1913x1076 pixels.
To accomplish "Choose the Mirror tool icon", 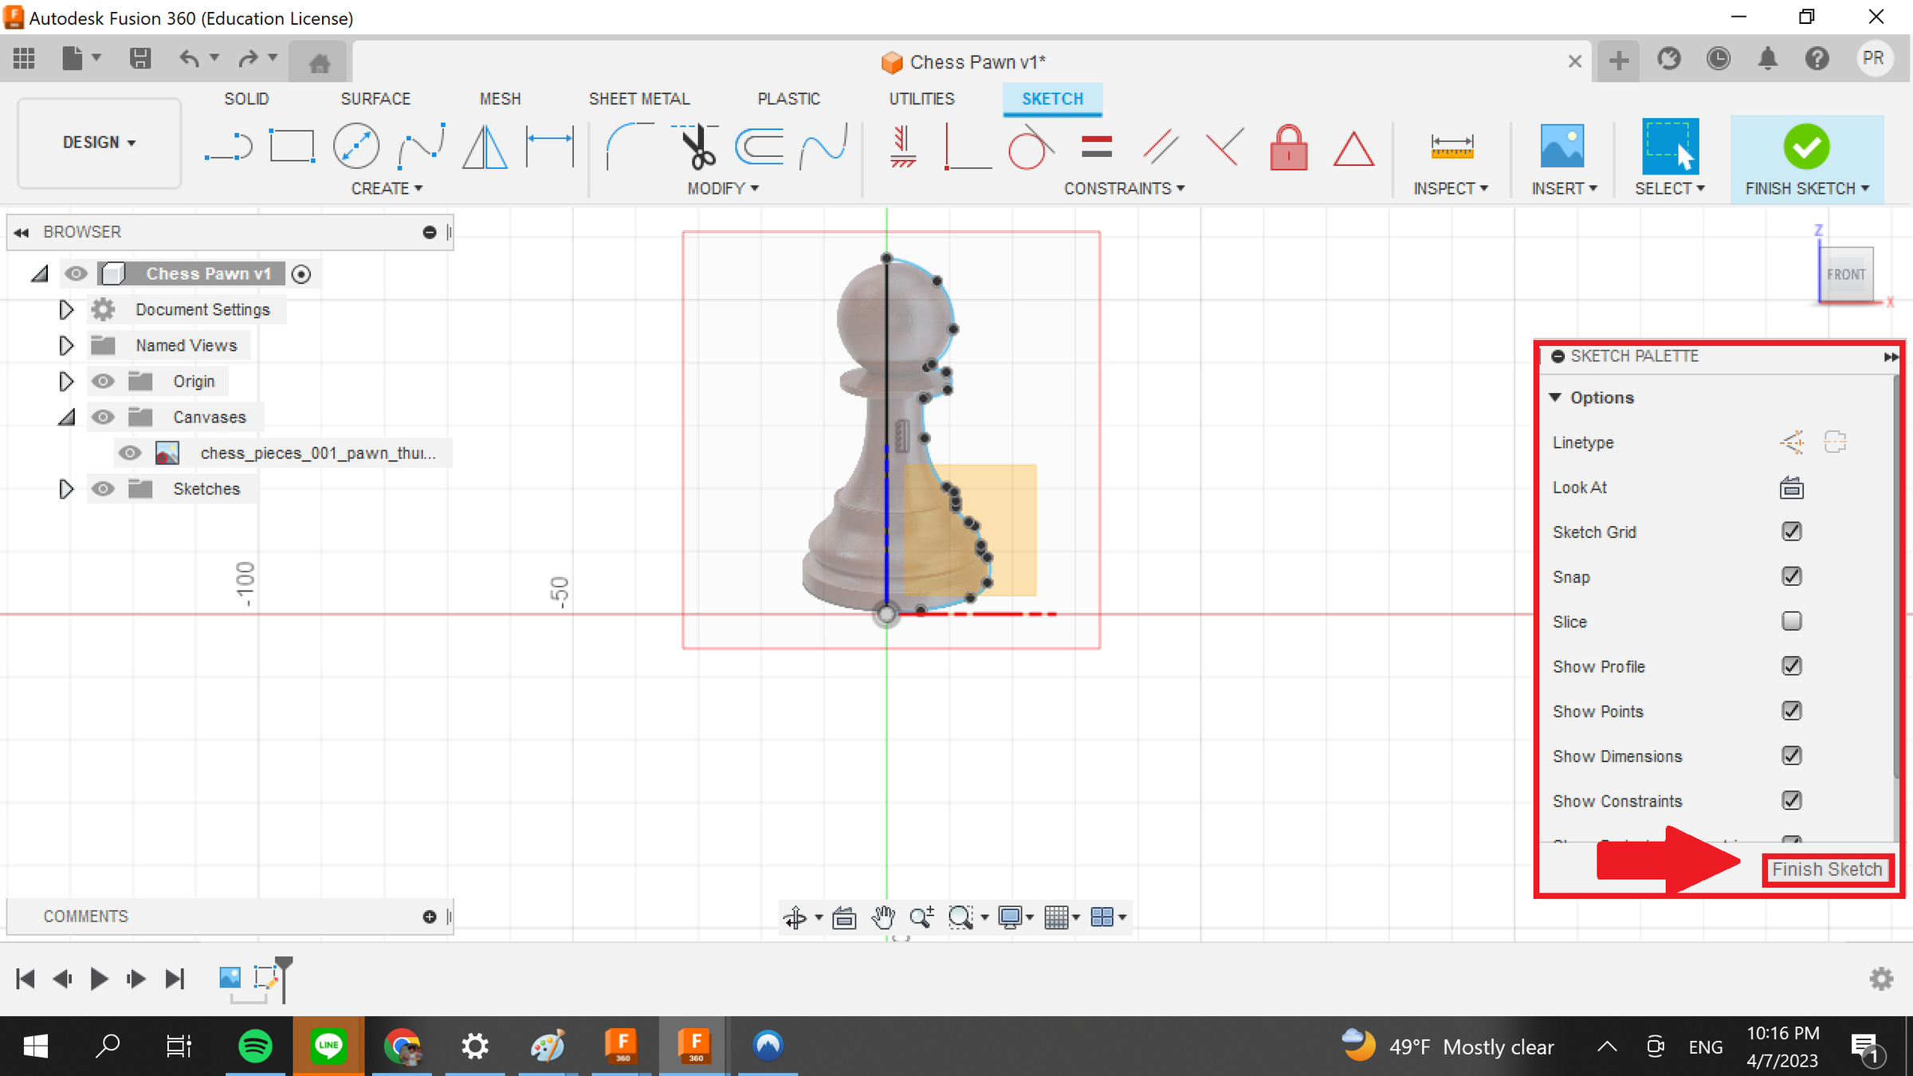I will [x=485, y=147].
